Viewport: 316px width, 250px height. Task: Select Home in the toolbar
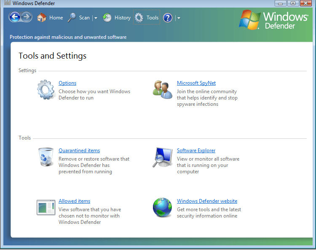click(56, 18)
